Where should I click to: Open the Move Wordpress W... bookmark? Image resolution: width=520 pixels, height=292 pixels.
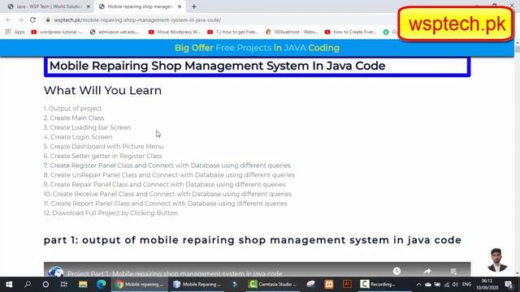pos(175,32)
